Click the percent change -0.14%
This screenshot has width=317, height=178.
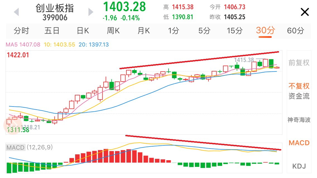coord(130,18)
